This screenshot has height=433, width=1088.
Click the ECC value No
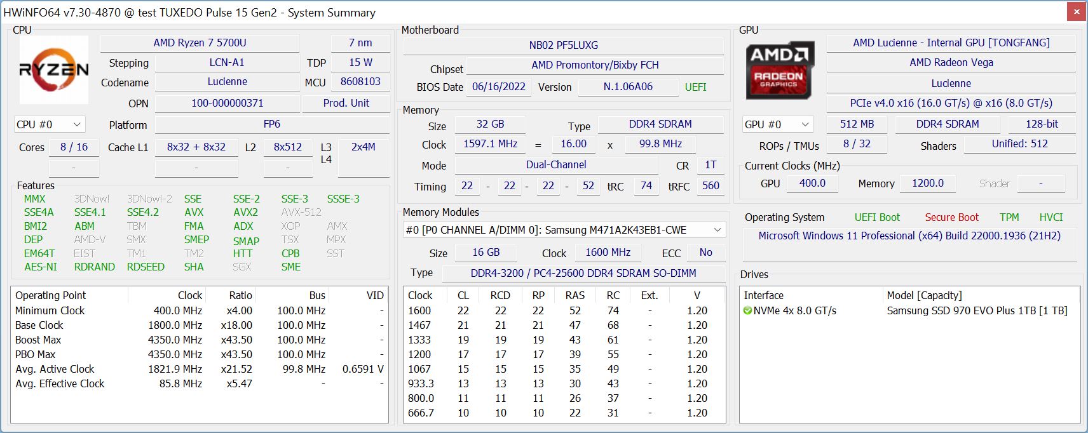coord(705,253)
